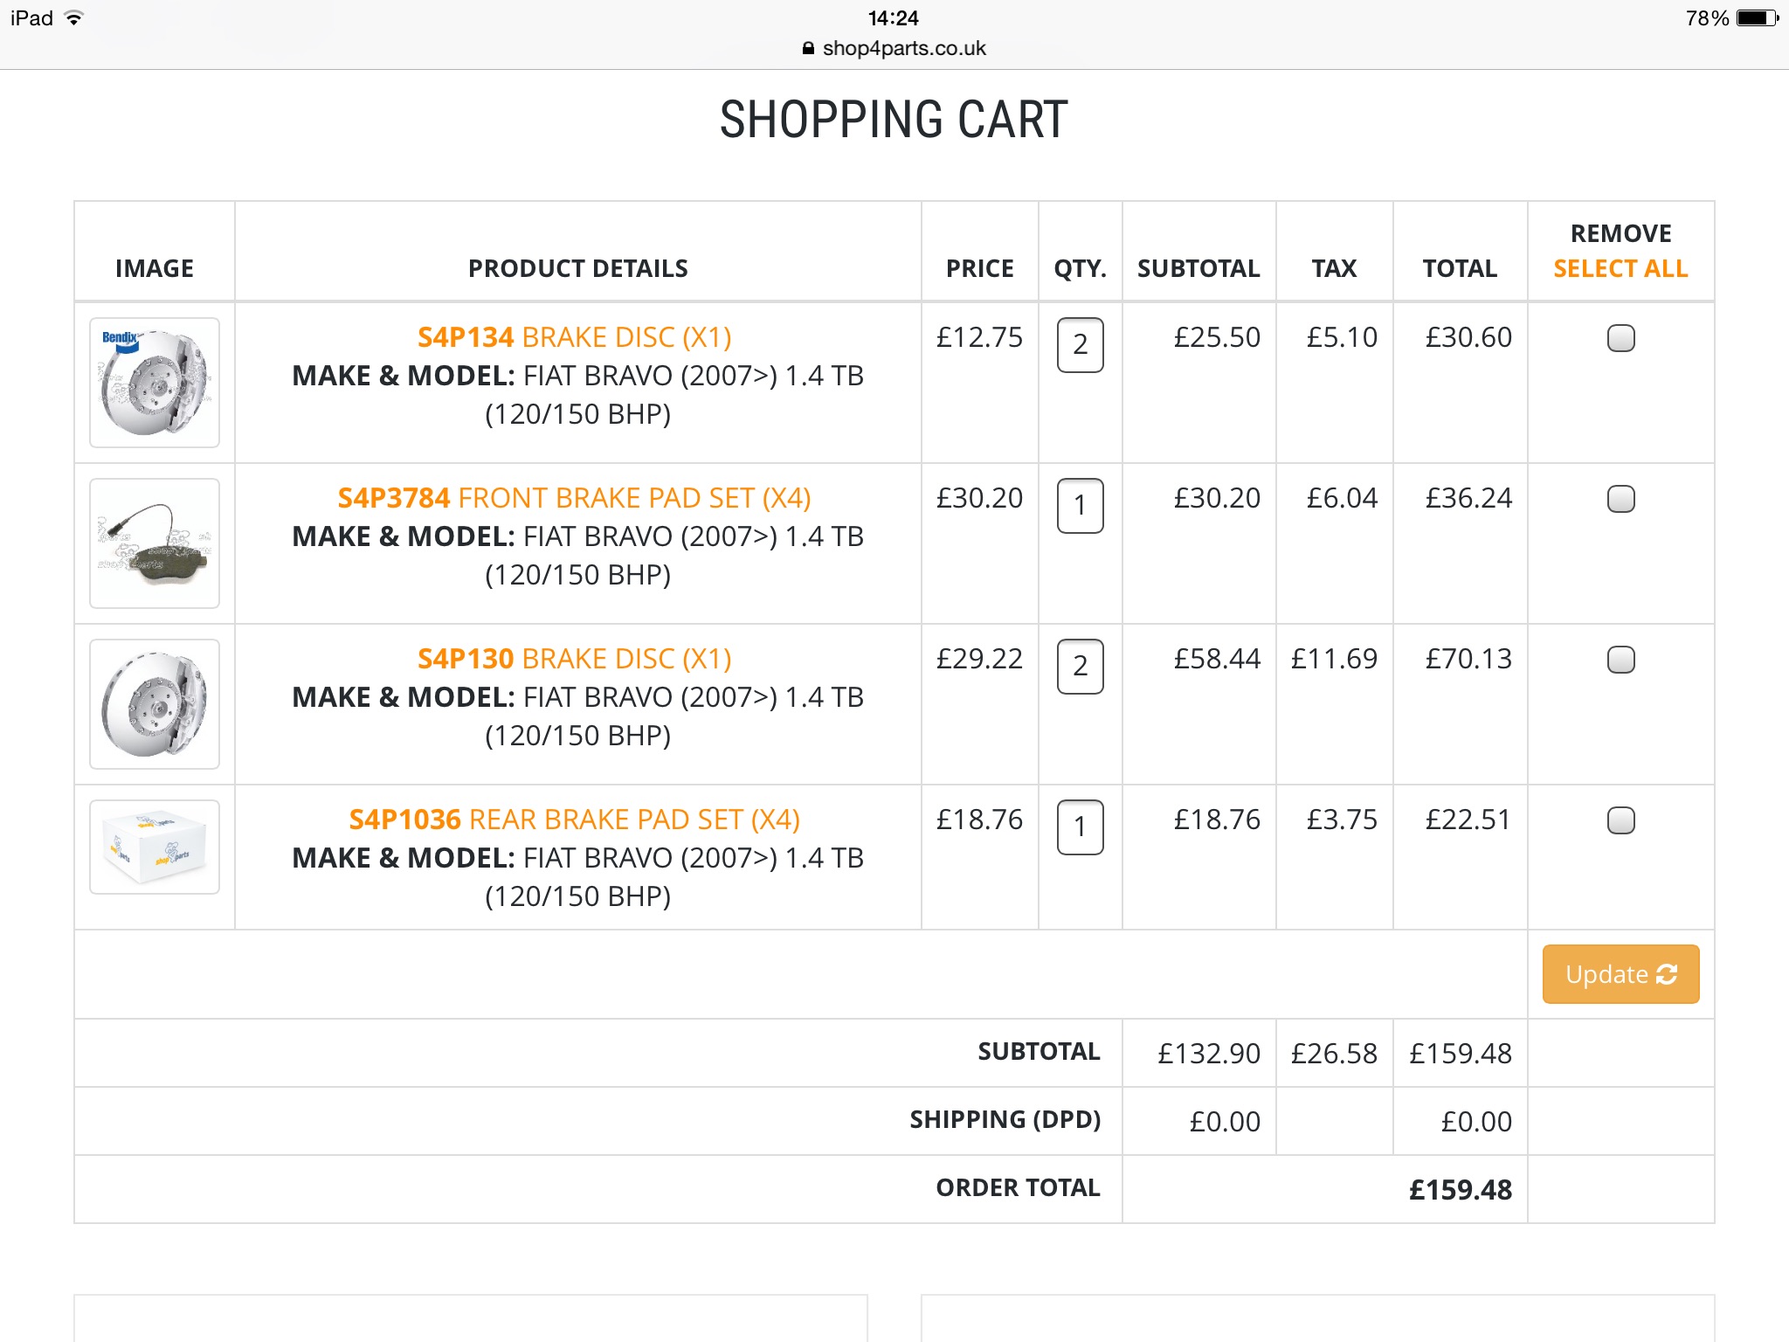The image size is (1789, 1342).
Task: Open S4P3784 FRONT BRAKE PAD SET link
Action: click(x=574, y=498)
